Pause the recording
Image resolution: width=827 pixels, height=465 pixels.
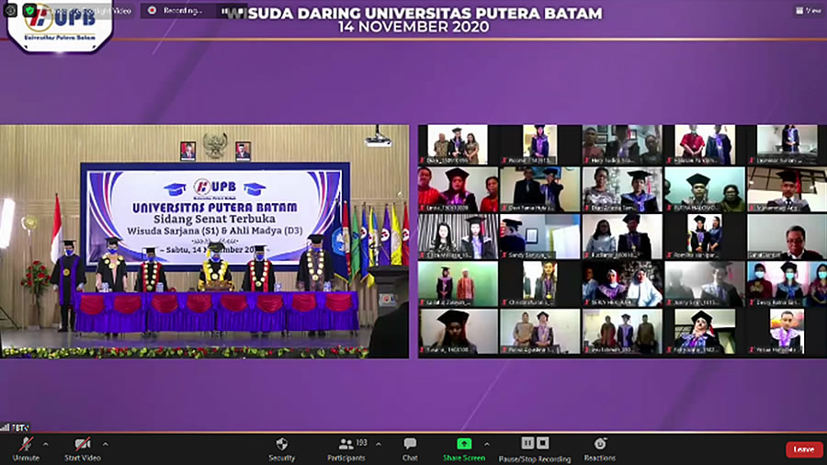pos(527,443)
